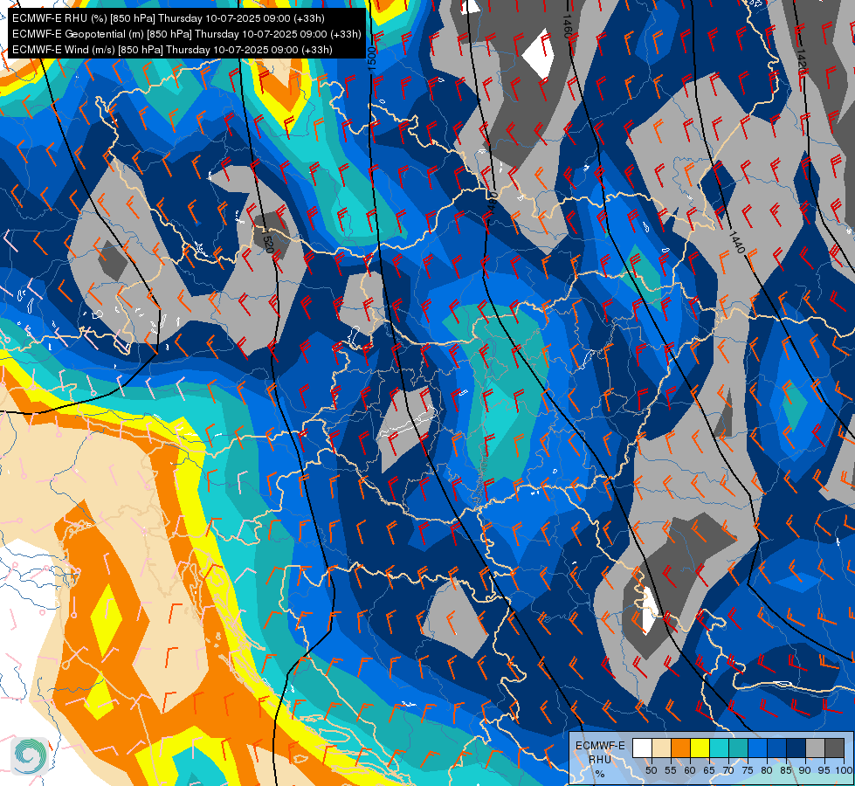Click the teal 70-75 legend swatch
This screenshot has width=855, height=786.
(738, 748)
